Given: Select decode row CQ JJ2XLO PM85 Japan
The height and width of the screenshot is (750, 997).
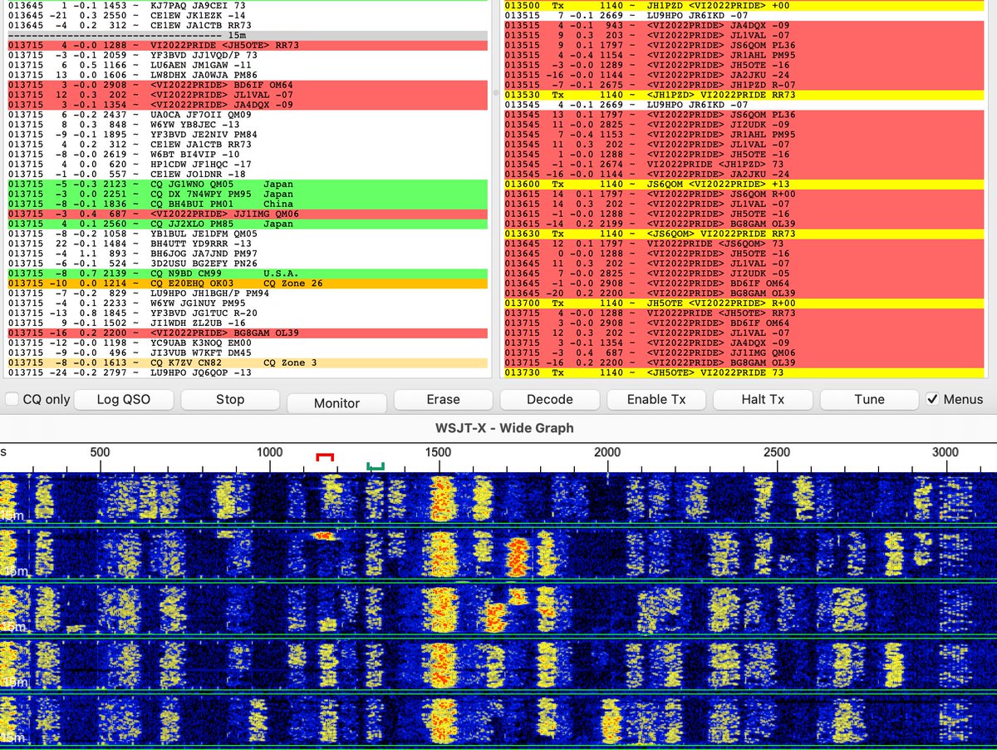Looking at the screenshot, I should (246, 224).
